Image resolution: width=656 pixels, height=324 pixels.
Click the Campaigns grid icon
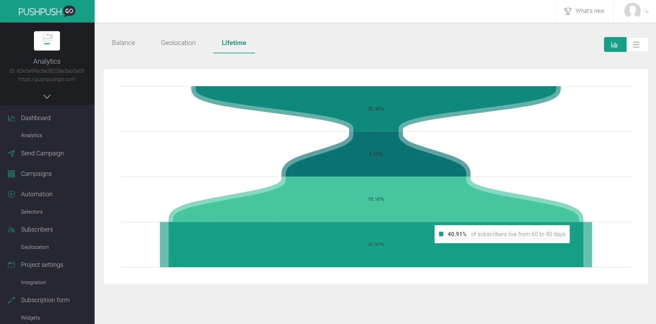11,174
